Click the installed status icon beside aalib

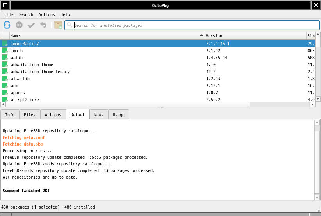[x=5, y=58]
